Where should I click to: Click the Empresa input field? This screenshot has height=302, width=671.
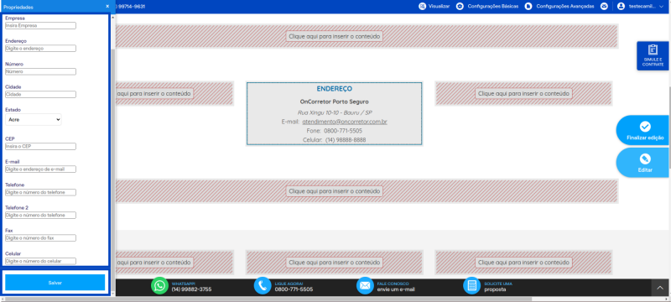click(x=40, y=26)
